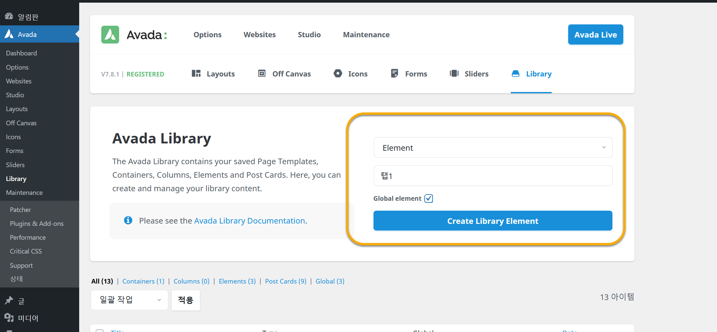Toggle the Global element checkbox

(x=429, y=198)
